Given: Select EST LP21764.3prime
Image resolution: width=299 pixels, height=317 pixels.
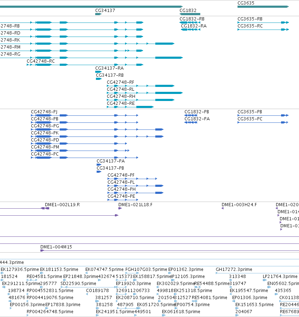Looking at the screenshot, I should [280, 277].
